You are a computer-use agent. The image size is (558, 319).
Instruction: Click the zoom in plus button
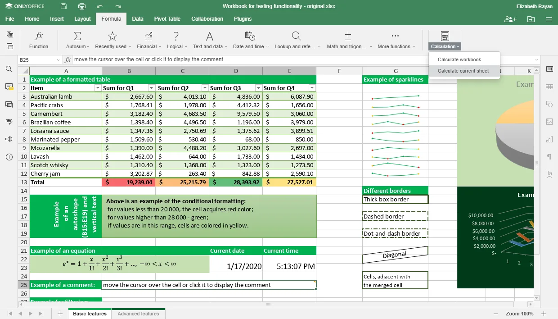point(544,314)
